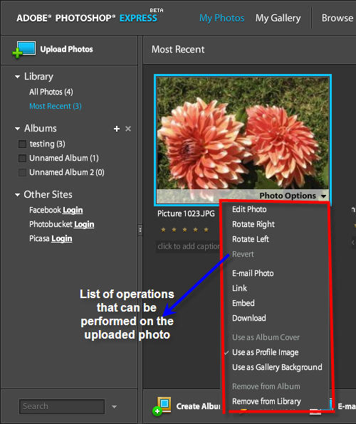Click the Create Album button label

(x=198, y=406)
